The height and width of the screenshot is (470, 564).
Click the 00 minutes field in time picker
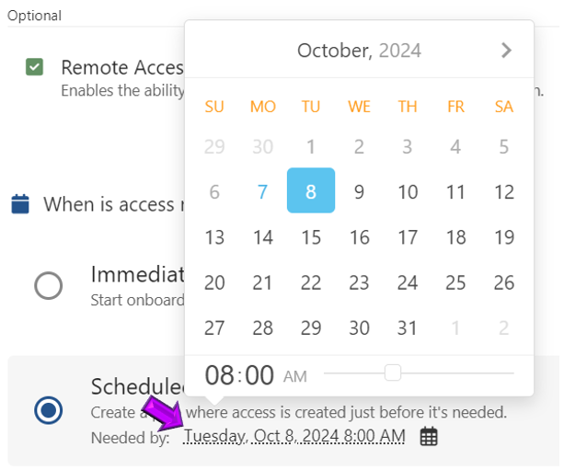[x=260, y=375]
